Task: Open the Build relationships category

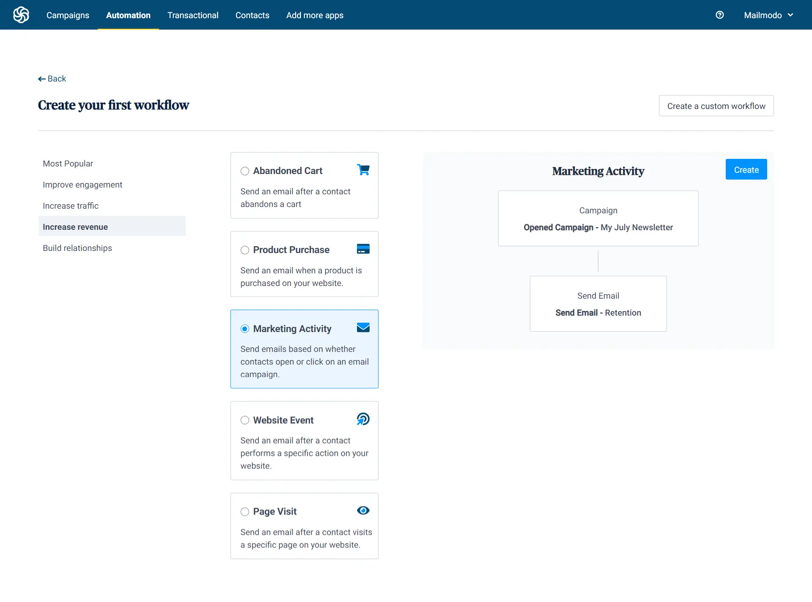Action: pyautogui.click(x=77, y=248)
